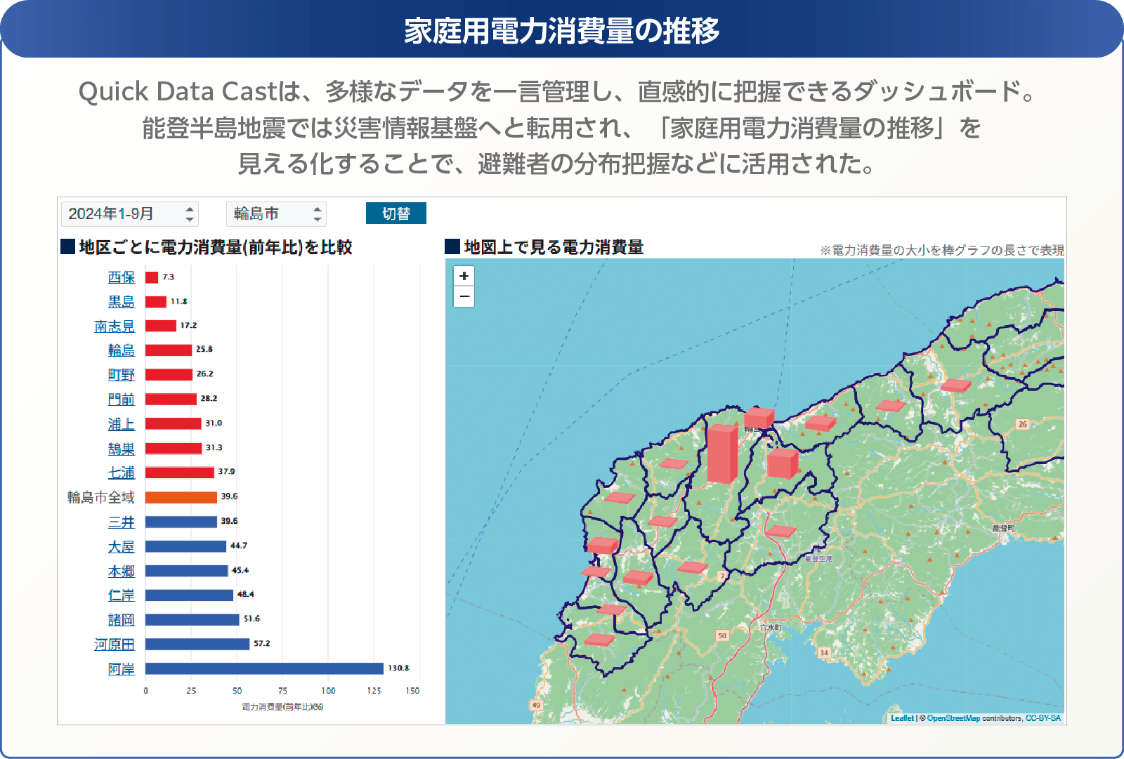Click the 地区ごとに電力消費量(前年比)を比較 heading

coord(216,247)
